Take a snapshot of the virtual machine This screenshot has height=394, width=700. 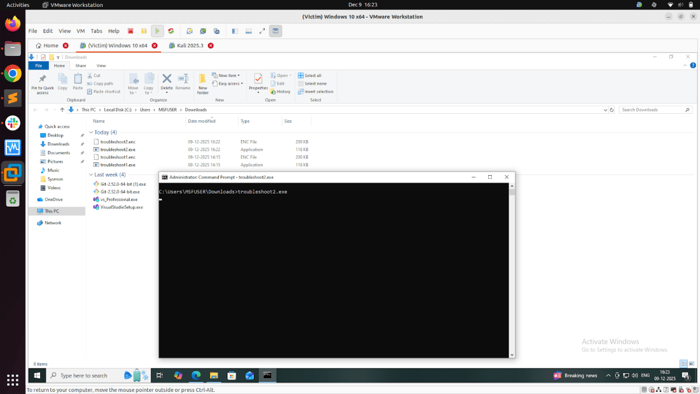pyautogui.click(x=189, y=31)
